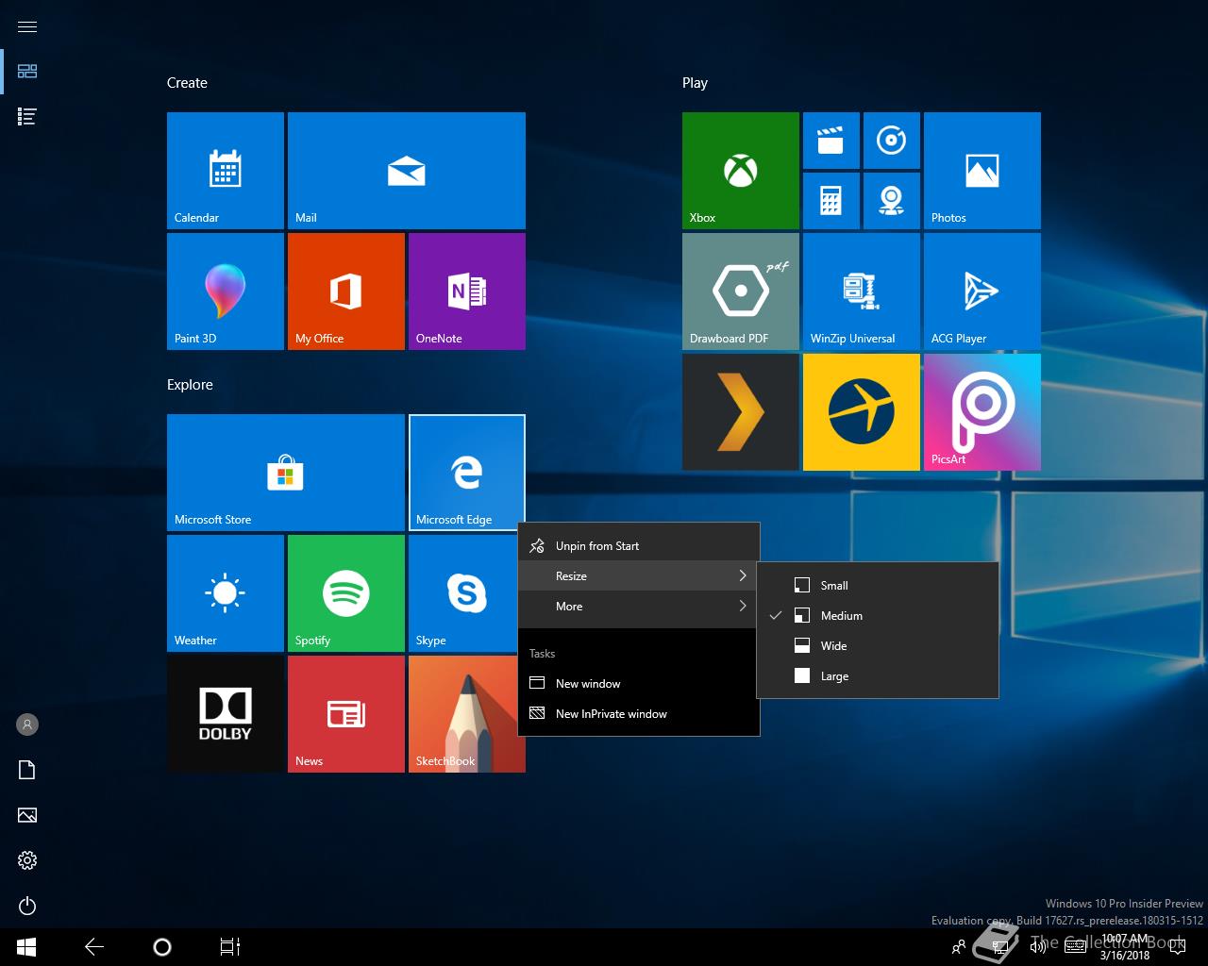Open Task View on taskbar
Image resolution: width=1208 pixels, height=966 pixels.
pos(230,947)
